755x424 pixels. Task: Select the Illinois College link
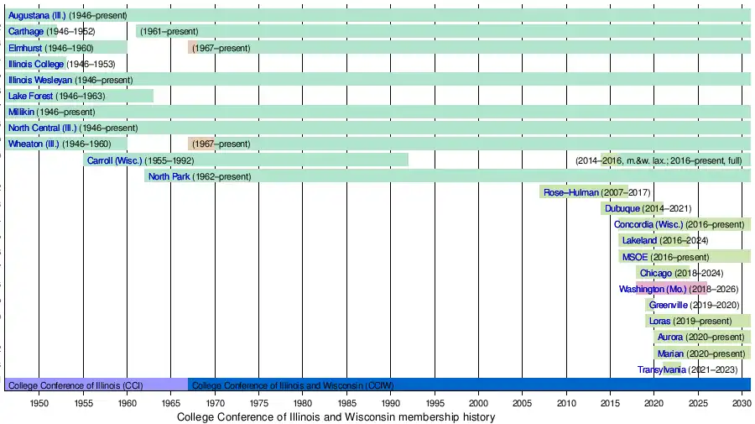(35, 64)
